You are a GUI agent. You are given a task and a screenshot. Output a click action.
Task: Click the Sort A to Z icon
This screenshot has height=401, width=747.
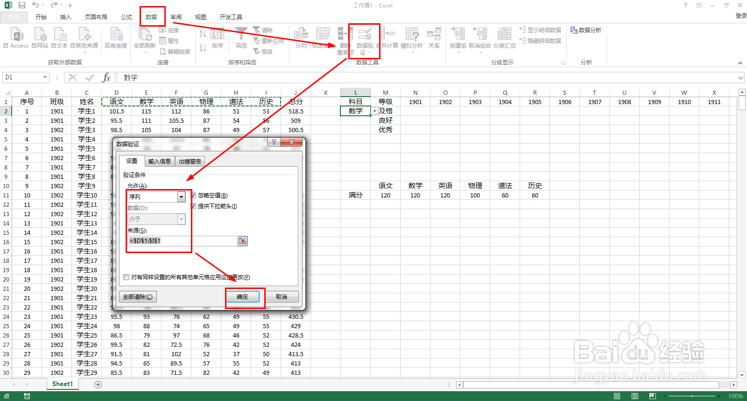click(x=203, y=33)
